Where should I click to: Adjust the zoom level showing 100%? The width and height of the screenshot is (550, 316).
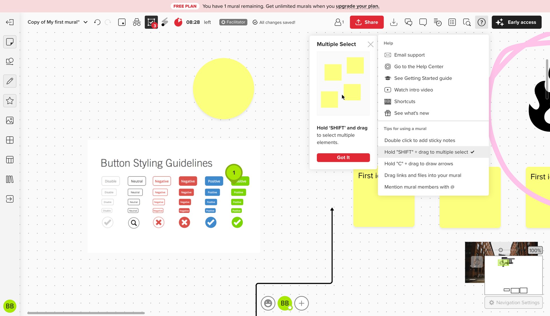(535, 250)
